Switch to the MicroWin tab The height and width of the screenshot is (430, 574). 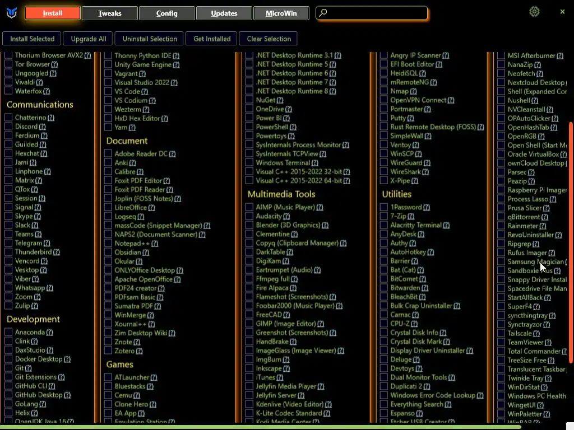281,13
